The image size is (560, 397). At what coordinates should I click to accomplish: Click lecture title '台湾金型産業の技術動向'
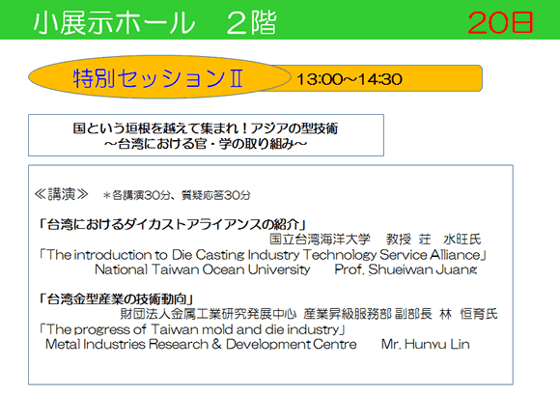[117, 298]
